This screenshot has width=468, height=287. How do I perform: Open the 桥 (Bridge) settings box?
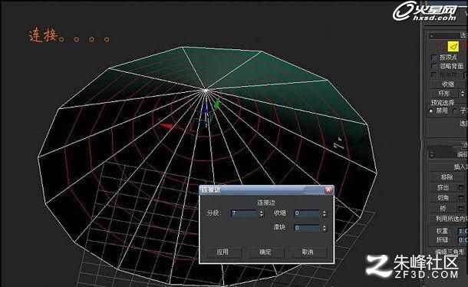pos(461,208)
